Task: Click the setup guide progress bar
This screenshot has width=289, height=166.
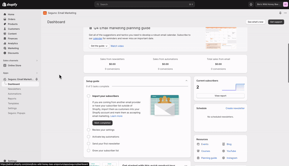Action: pyautogui.click(x=150, y=86)
